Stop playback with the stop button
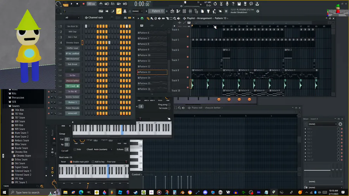349x196 pixels. [x=77, y=4]
